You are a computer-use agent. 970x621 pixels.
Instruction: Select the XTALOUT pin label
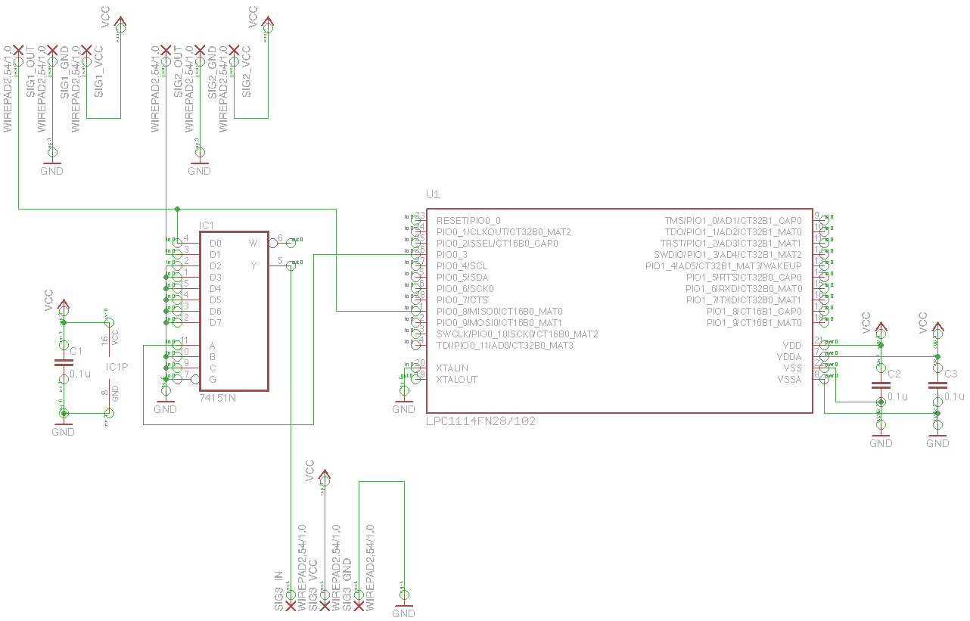(x=457, y=380)
